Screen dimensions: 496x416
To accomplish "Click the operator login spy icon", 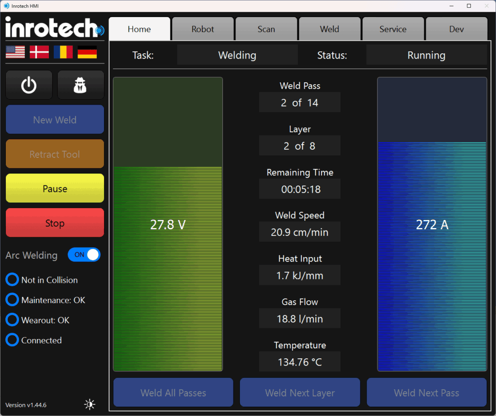I will coord(80,85).
